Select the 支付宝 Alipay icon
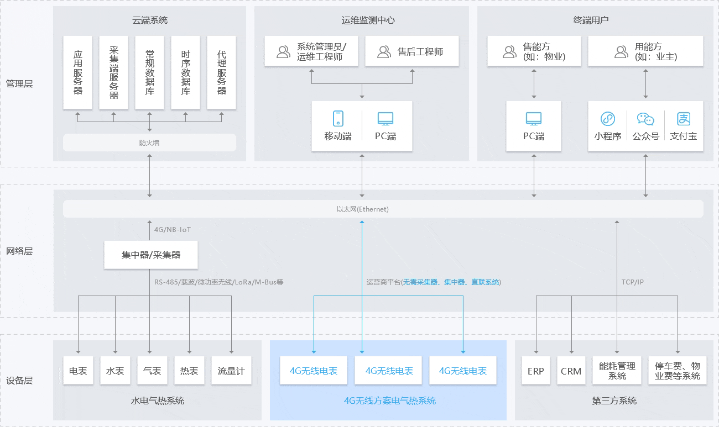The height and width of the screenshot is (427, 719). pyautogui.click(x=684, y=119)
